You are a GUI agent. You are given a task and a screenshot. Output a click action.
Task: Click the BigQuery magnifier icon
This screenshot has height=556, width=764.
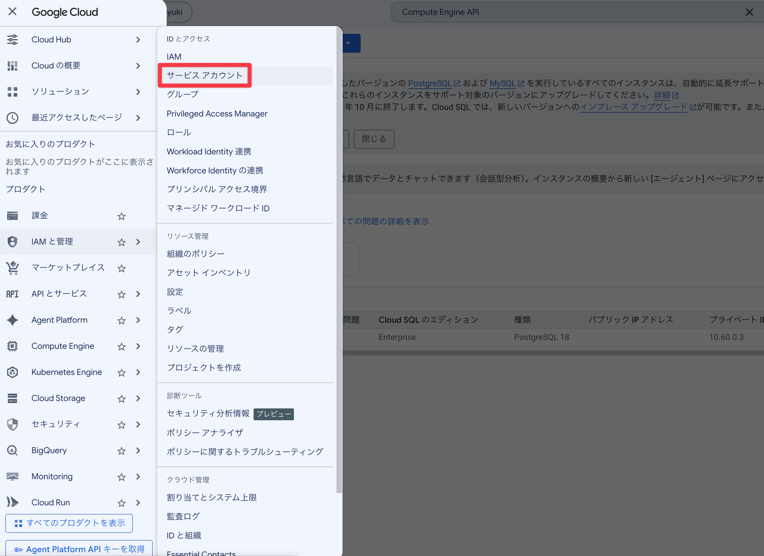[x=12, y=450]
